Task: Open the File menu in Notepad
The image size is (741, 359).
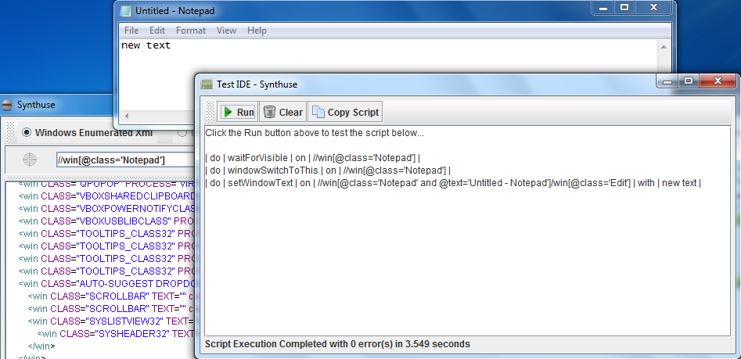Action: click(131, 31)
